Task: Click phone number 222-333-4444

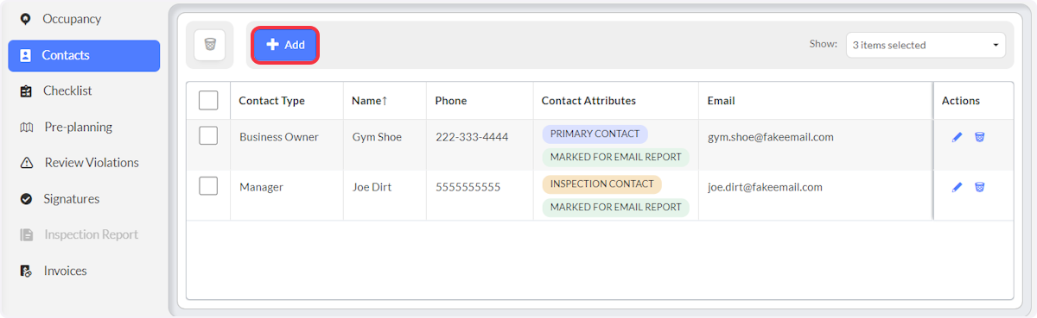Action: pos(472,137)
